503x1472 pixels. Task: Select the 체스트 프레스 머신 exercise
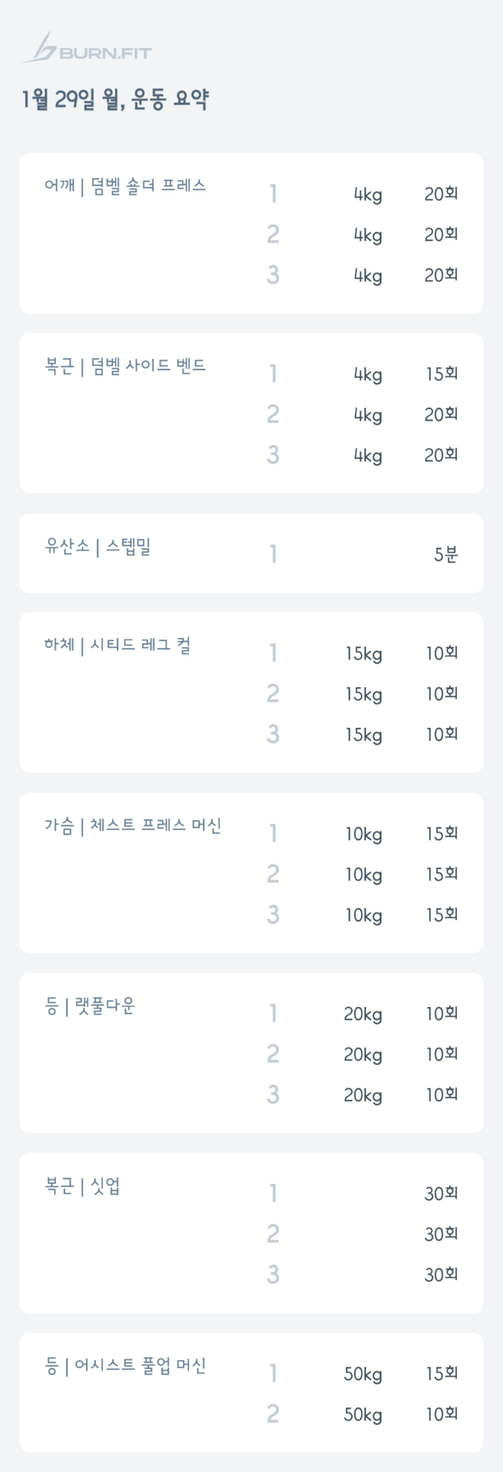133,826
